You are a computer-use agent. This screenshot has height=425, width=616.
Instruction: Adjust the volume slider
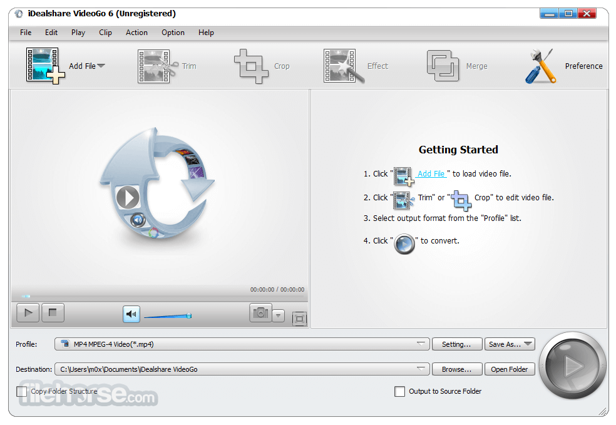click(167, 316)
